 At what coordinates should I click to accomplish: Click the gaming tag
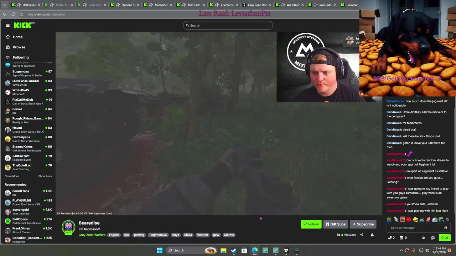(x=139, y=235)
